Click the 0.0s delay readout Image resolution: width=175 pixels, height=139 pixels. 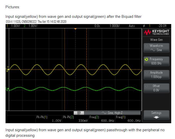coord(97,26)
